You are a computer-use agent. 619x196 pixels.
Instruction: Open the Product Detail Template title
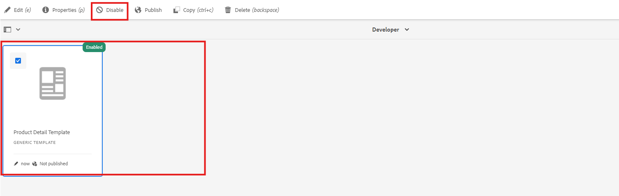click(42, 132)
